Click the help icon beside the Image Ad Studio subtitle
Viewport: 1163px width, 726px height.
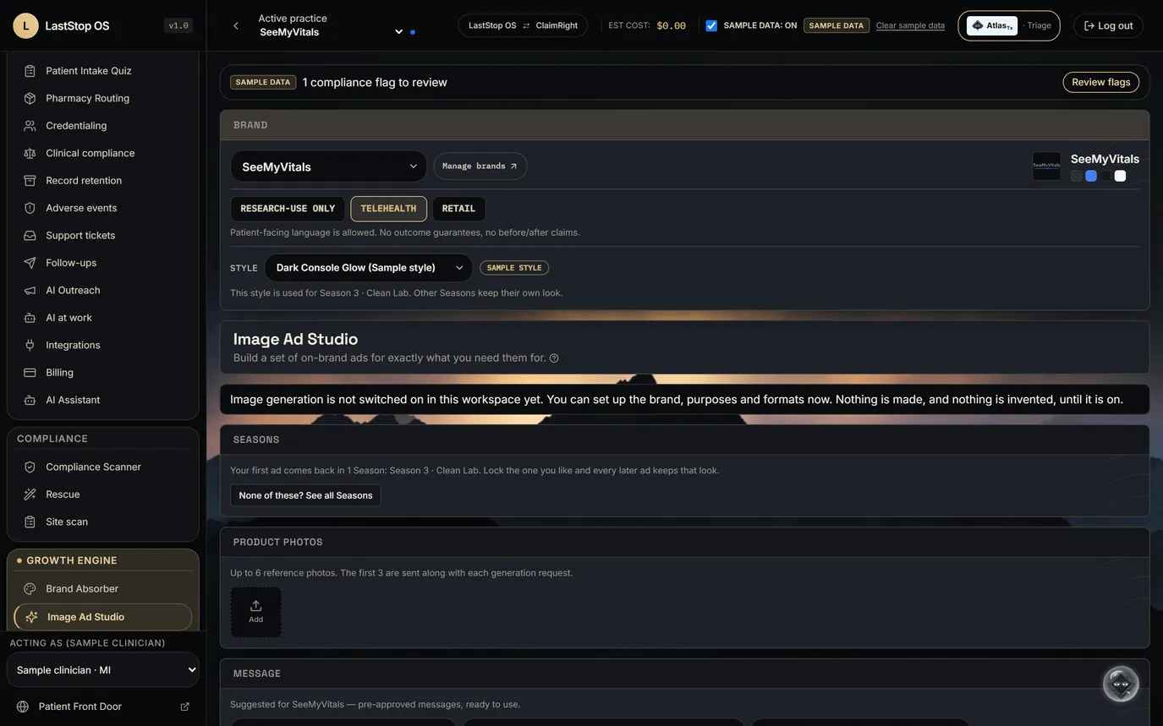(554, 358)
